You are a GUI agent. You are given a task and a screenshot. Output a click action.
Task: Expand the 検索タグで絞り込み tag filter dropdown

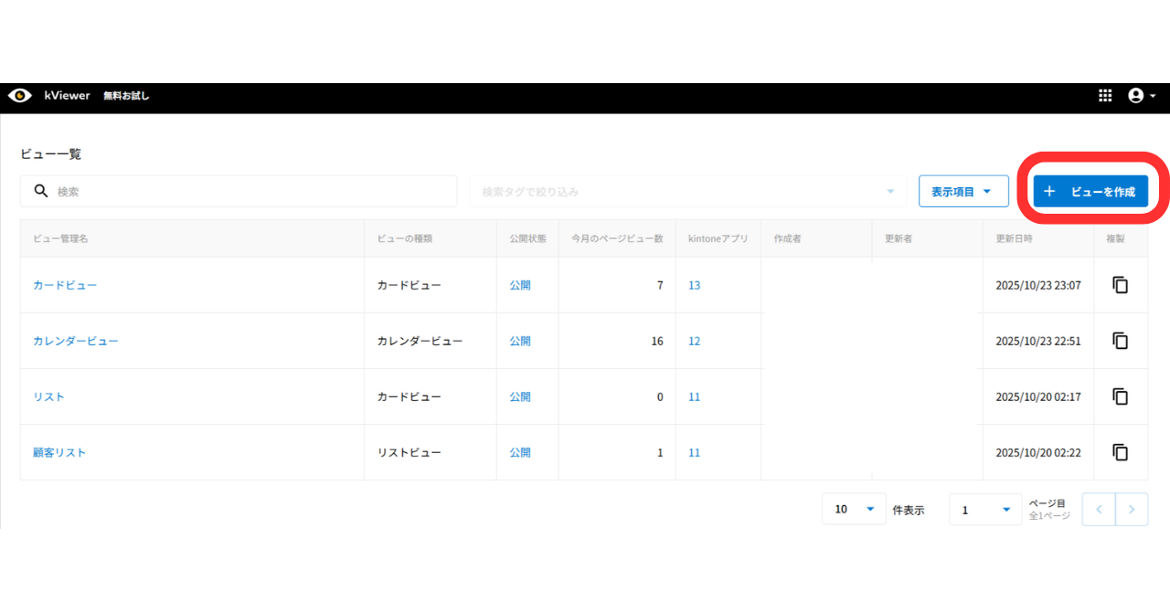pos(889,191)
